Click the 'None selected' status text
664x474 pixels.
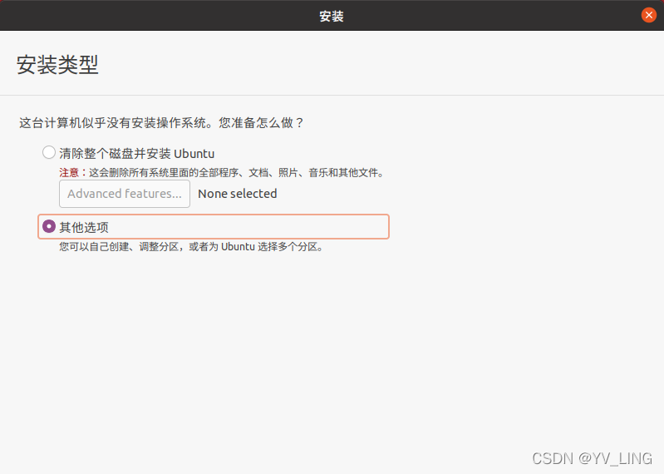(x=237, y=194)
